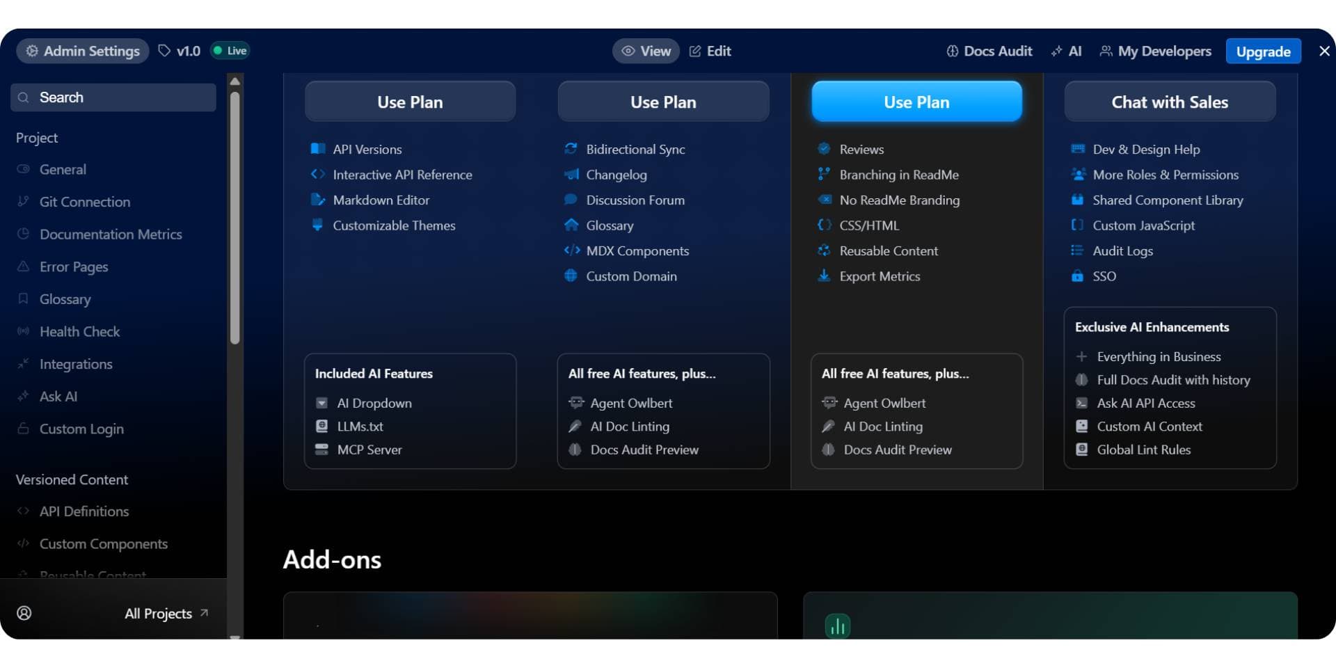Click the Global Lint Rules text
1336x668 pixels.
tap(1143, 450)
